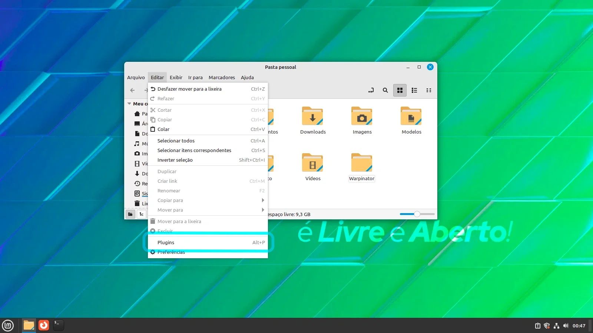
Task: Show tree view sidebar button
Action: (142, 214)
